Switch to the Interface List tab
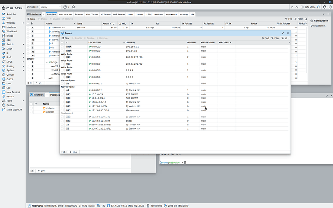Viewport: 333px width, 208px height. point(66,14)
